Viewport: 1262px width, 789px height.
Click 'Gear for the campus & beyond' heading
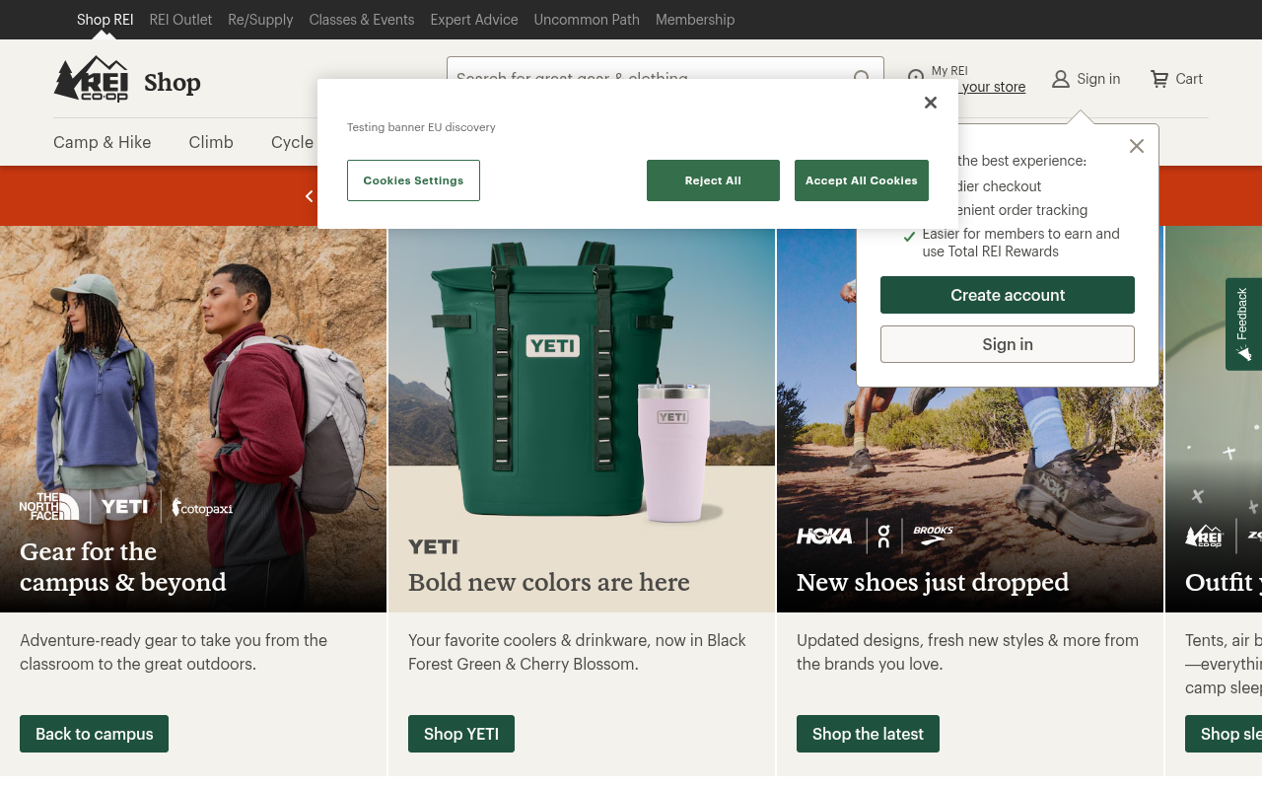pyautogui.click(x=123, y=566)
